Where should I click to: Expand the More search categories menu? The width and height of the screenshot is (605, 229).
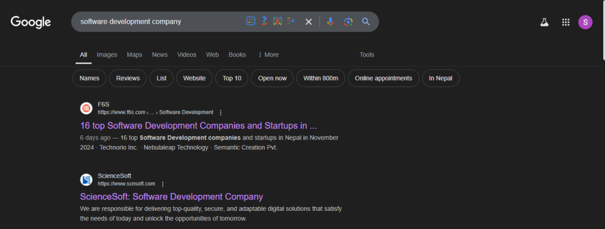point(268,55)
